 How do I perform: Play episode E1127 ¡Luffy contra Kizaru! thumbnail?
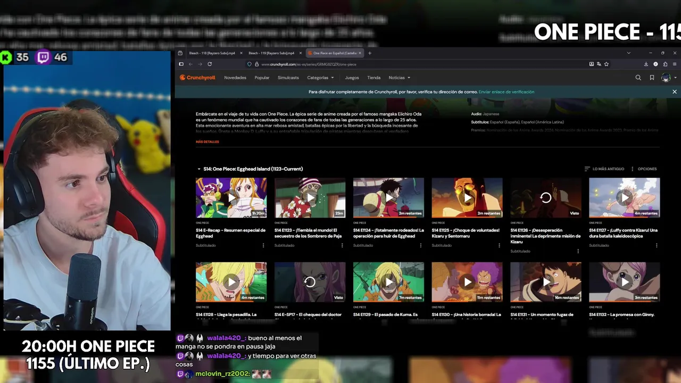(625, 197)
